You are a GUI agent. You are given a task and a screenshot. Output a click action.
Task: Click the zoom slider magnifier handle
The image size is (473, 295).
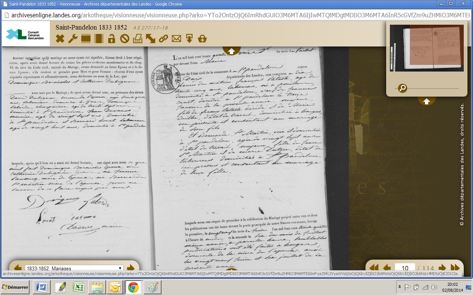click(x=402, y=88)
